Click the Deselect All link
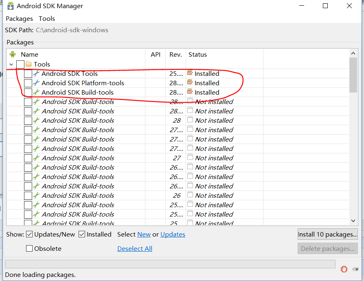The image size is (364, 281). (135, 249)
